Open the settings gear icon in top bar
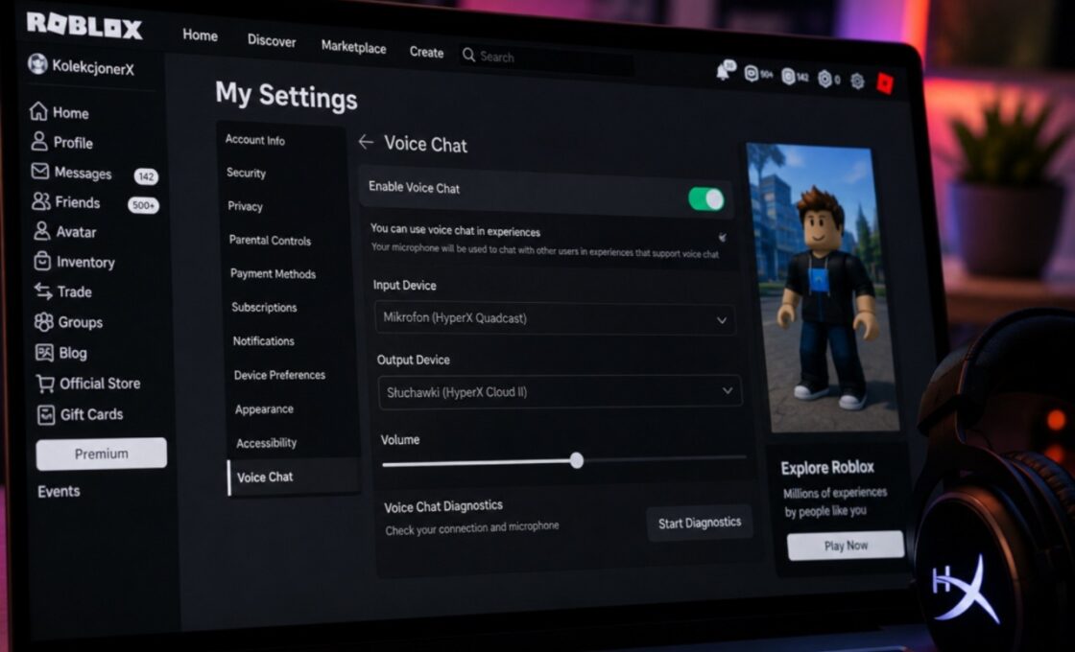The height and width of the screenshot is (652, 1075). tap(857, 81)
